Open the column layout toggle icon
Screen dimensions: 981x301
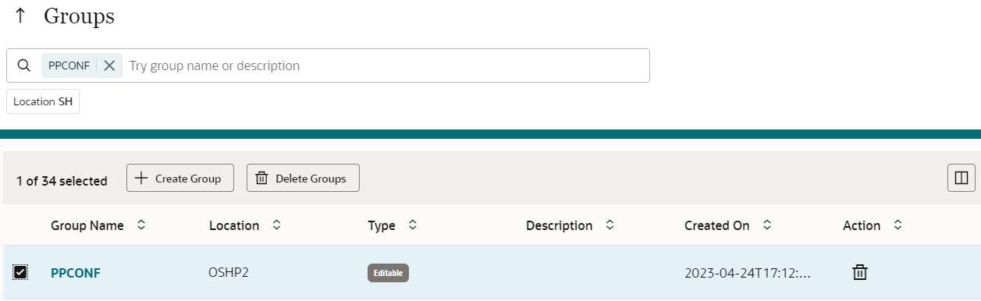[x=961, y=179]
